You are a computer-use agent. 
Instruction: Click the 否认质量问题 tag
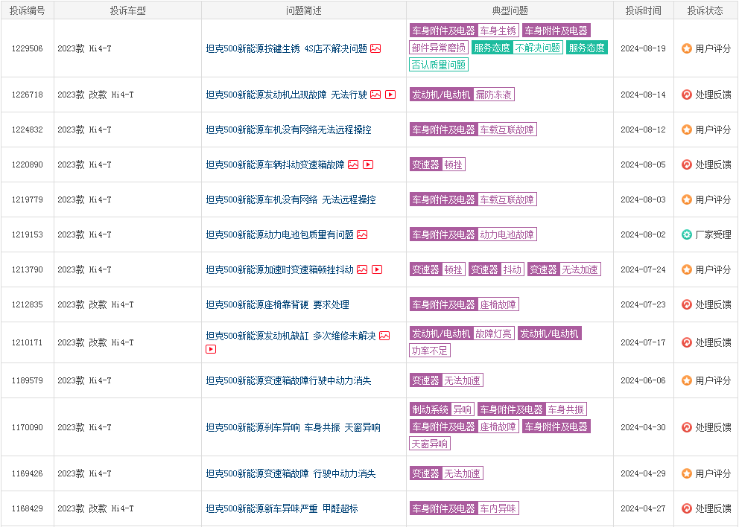tap(439, 65)
